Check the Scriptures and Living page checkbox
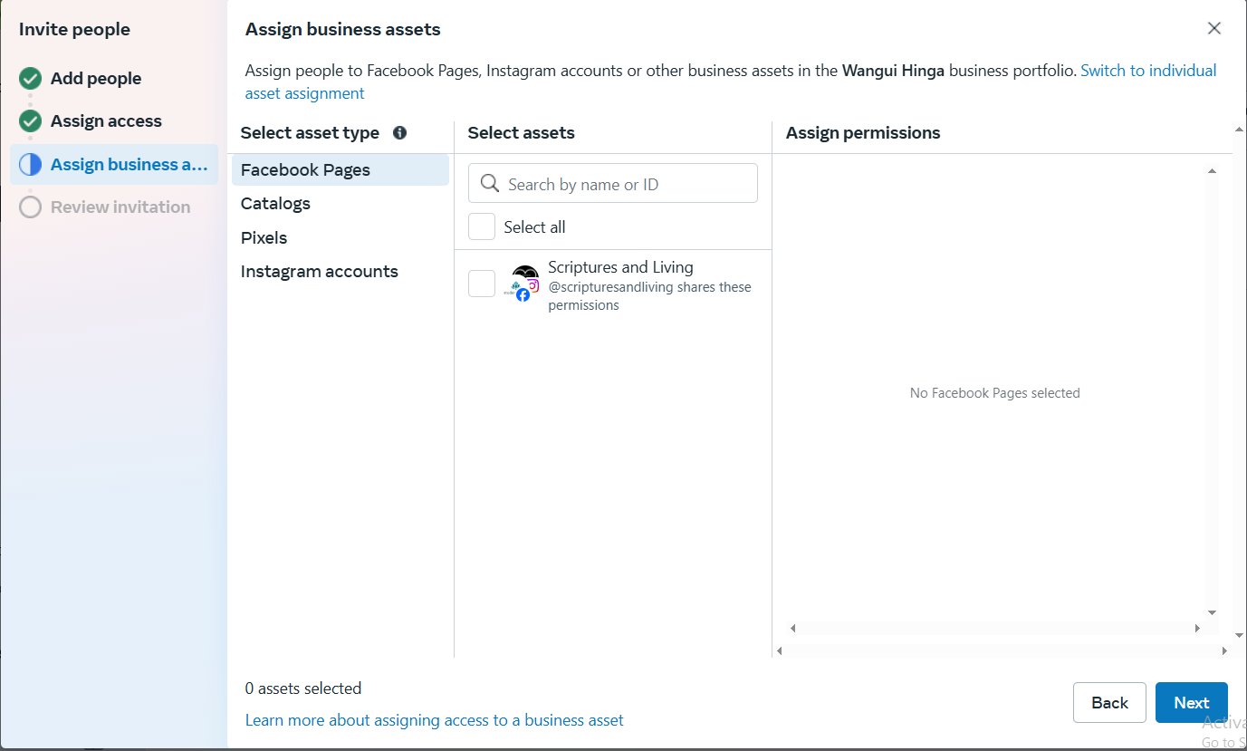The image size is (1247, 751). [x=482, y=284]
